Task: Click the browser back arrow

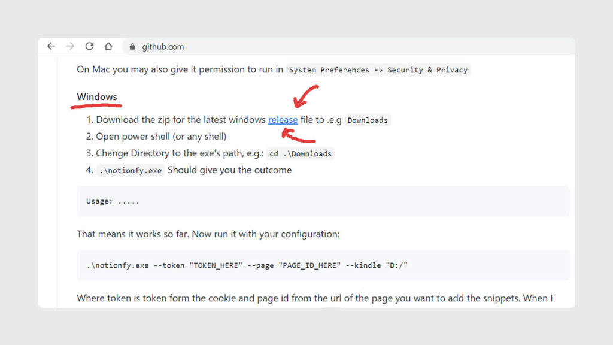Action: point(51,46)
